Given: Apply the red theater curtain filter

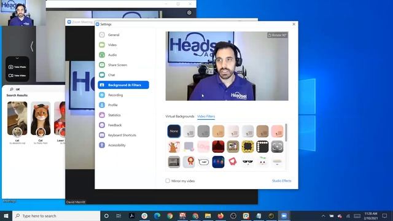Looking at the screenshot, I should click(219, 147).
